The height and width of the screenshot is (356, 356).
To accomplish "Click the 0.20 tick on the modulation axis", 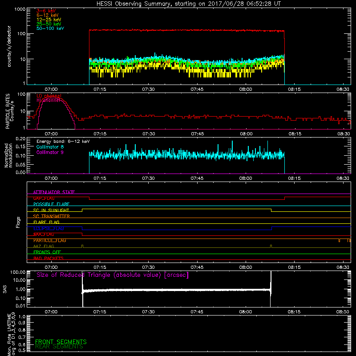I will tap(20, 139).
